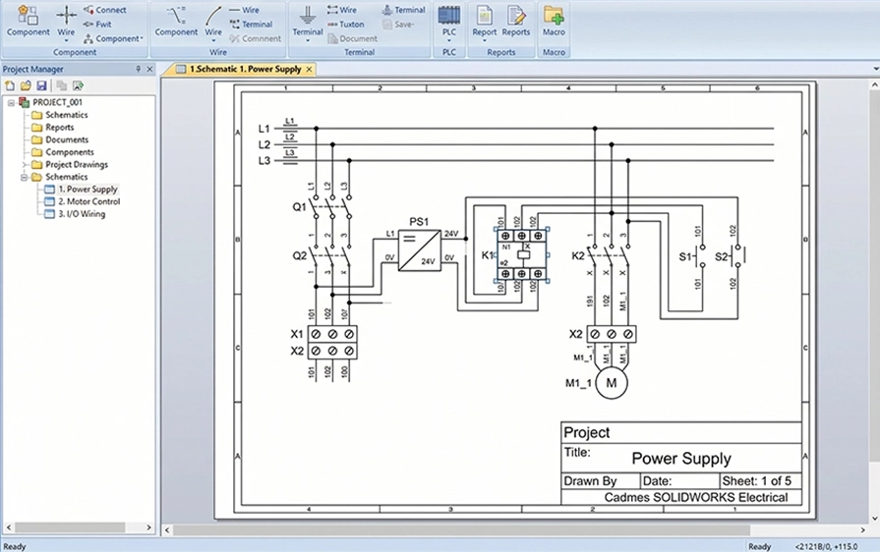Click the copy icon in Project Manager toolbar

coord(62,85)
